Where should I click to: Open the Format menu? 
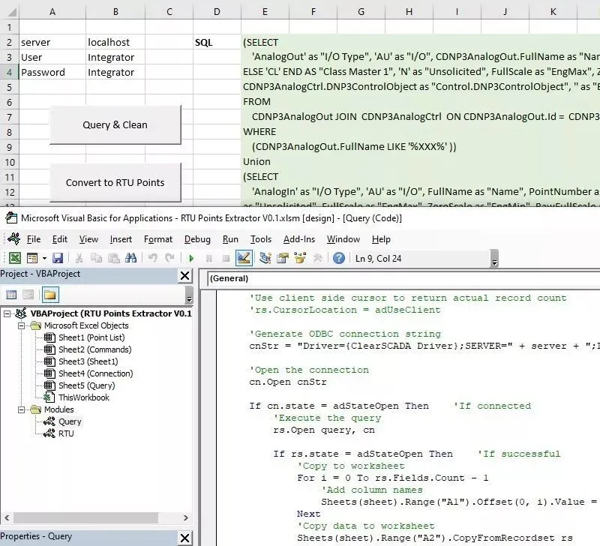point(158,239)
